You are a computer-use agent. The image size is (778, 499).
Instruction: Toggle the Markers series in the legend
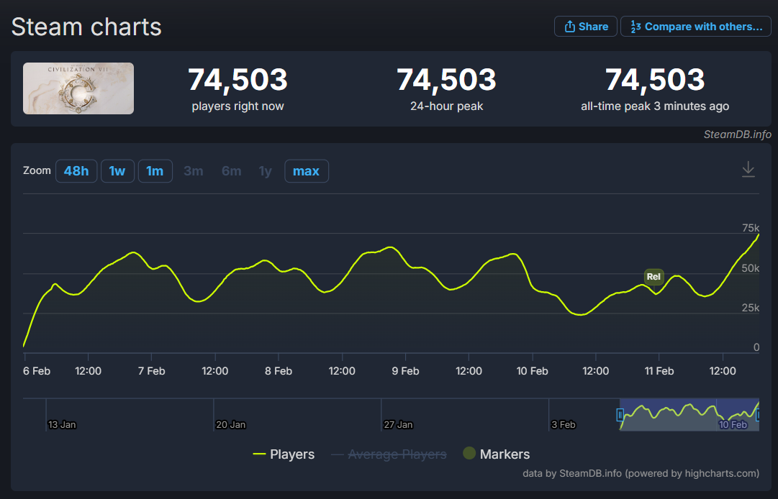click(496, 454)
